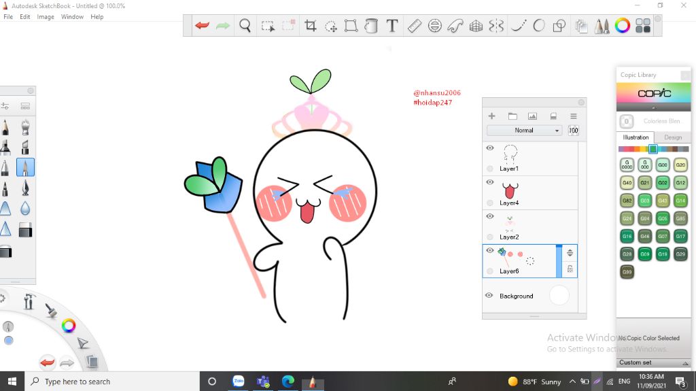Open the layer panel hamburger menu
696x391 pixels.
click(x=574, y=116)
